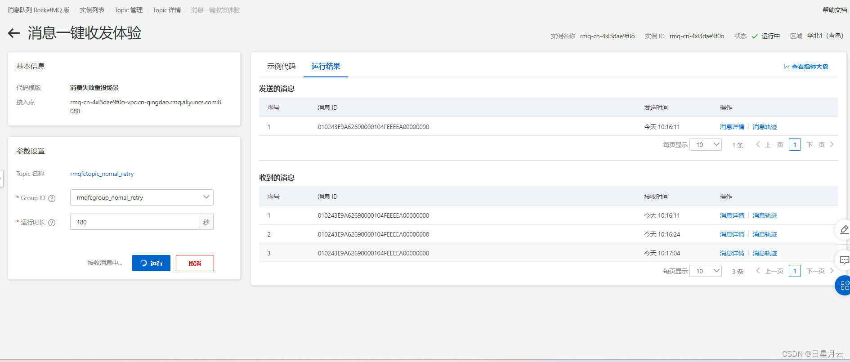Image resolution: width=850 pixels, height=362 pixels.
Task: Click next-page arrow in received messages pager
Action: tap(832, 271)
